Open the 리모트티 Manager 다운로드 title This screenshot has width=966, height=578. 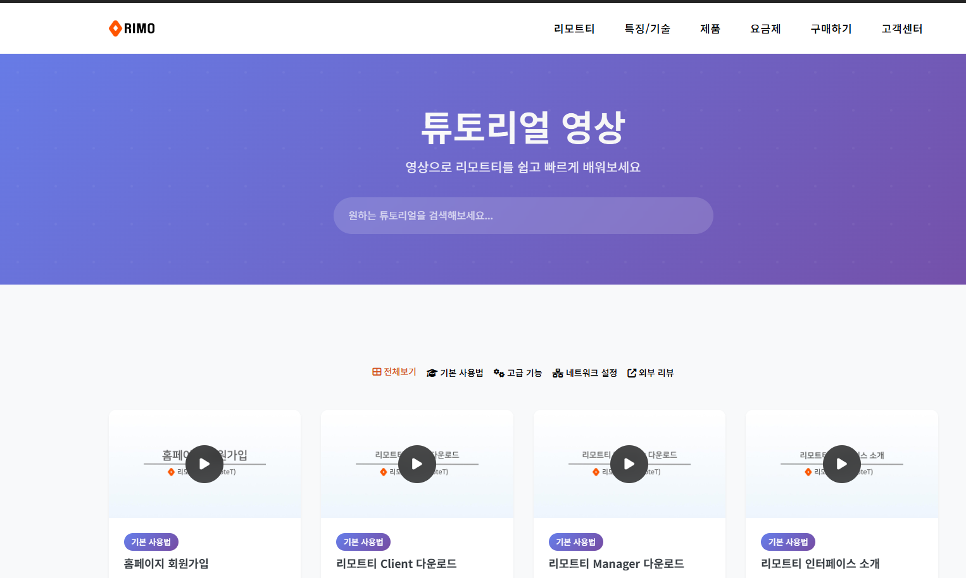click(x=617, y=563)
